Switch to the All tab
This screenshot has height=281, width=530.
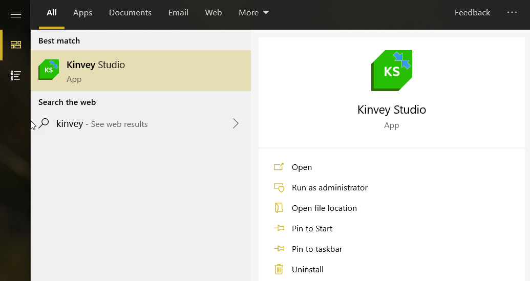(x=52, y=13)
